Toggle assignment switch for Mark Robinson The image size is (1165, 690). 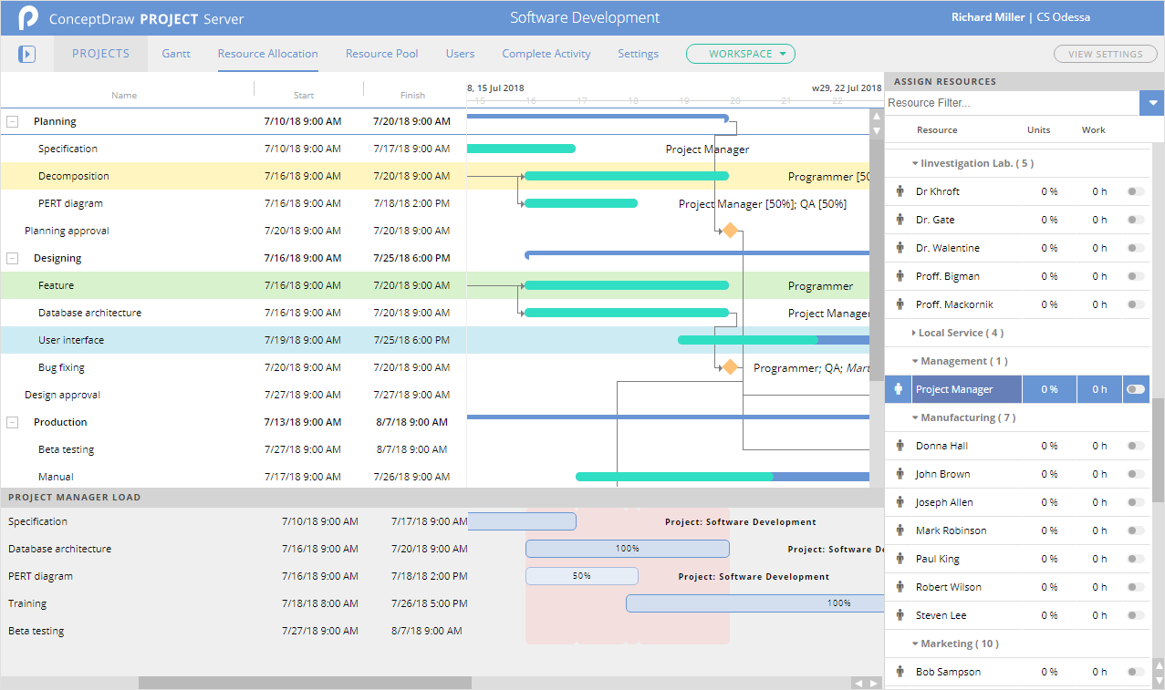(x=1136, y=530)
